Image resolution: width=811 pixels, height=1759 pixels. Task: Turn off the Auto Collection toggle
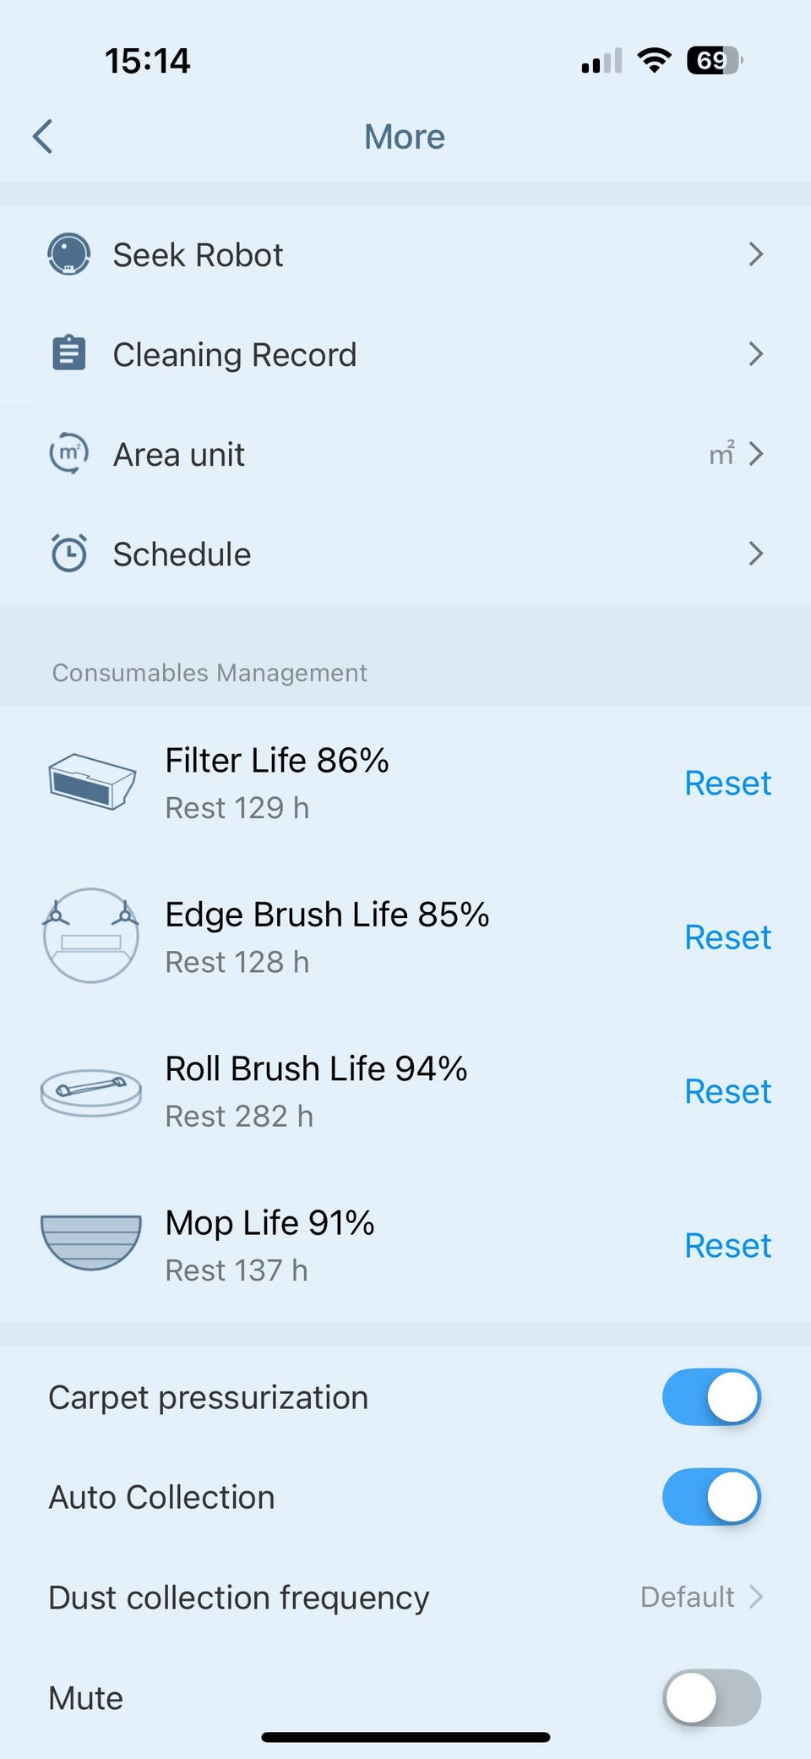pyautogui.click(x=710, y=1497)
